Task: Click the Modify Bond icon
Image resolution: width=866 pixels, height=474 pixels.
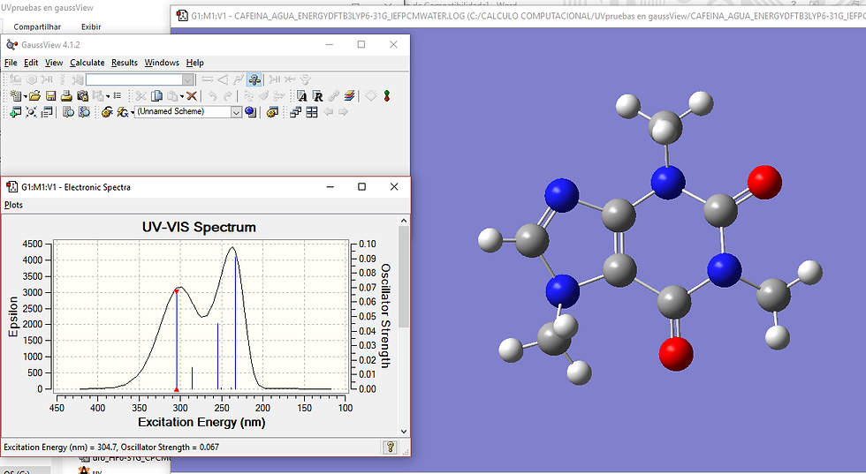Action: click(207, 79)
